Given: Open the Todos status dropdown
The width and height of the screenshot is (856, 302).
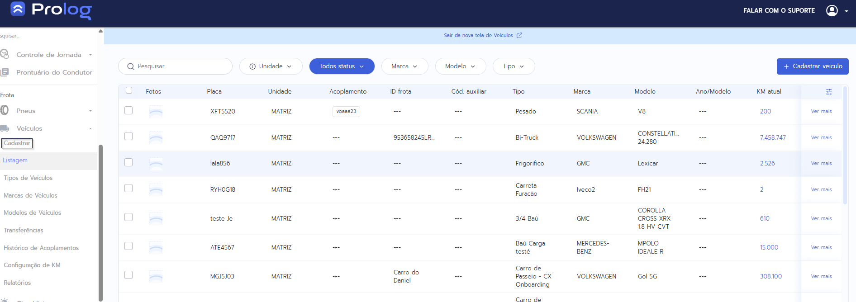Looking at the screenshot, I should coord(342,66).
